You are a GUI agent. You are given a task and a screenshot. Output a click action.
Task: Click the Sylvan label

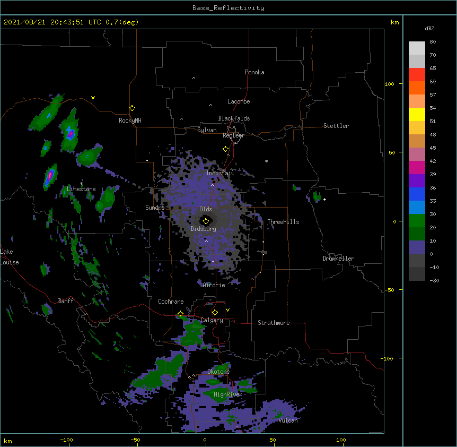[207, 130]
